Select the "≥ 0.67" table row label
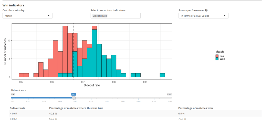This screenshot has width=262, height=128. tap(14, 119)
